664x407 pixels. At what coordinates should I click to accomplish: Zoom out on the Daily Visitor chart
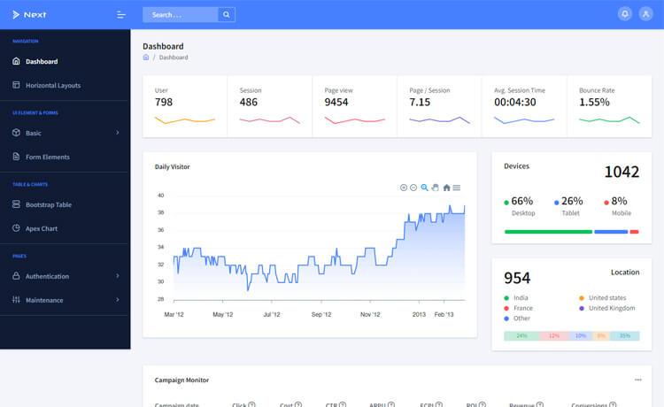[413, 188]
